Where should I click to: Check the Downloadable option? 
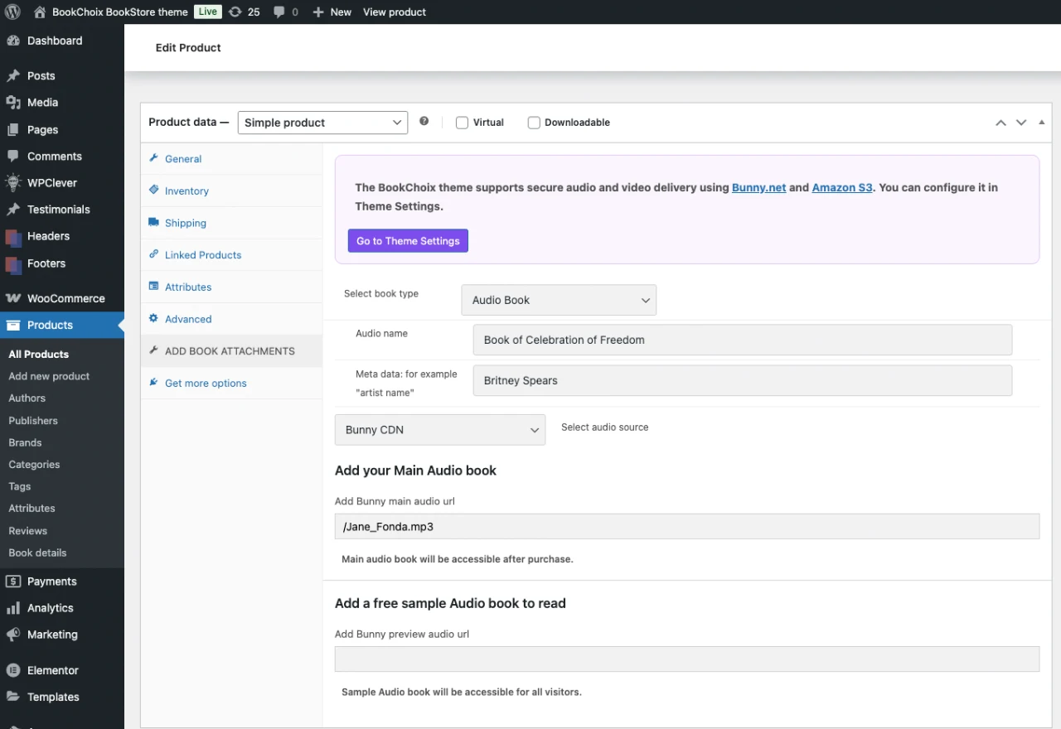pos(534,122)
